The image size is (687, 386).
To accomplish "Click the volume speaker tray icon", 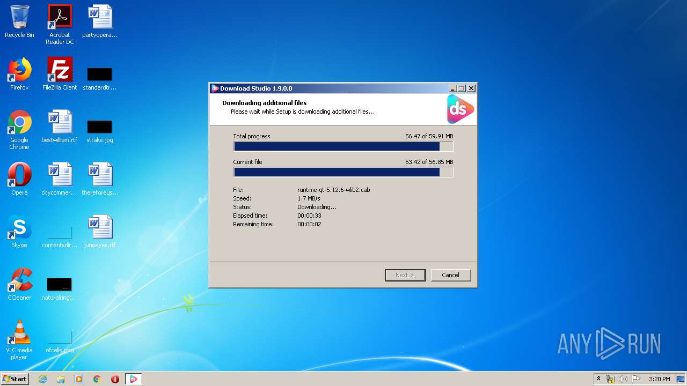I will [623, 379].
